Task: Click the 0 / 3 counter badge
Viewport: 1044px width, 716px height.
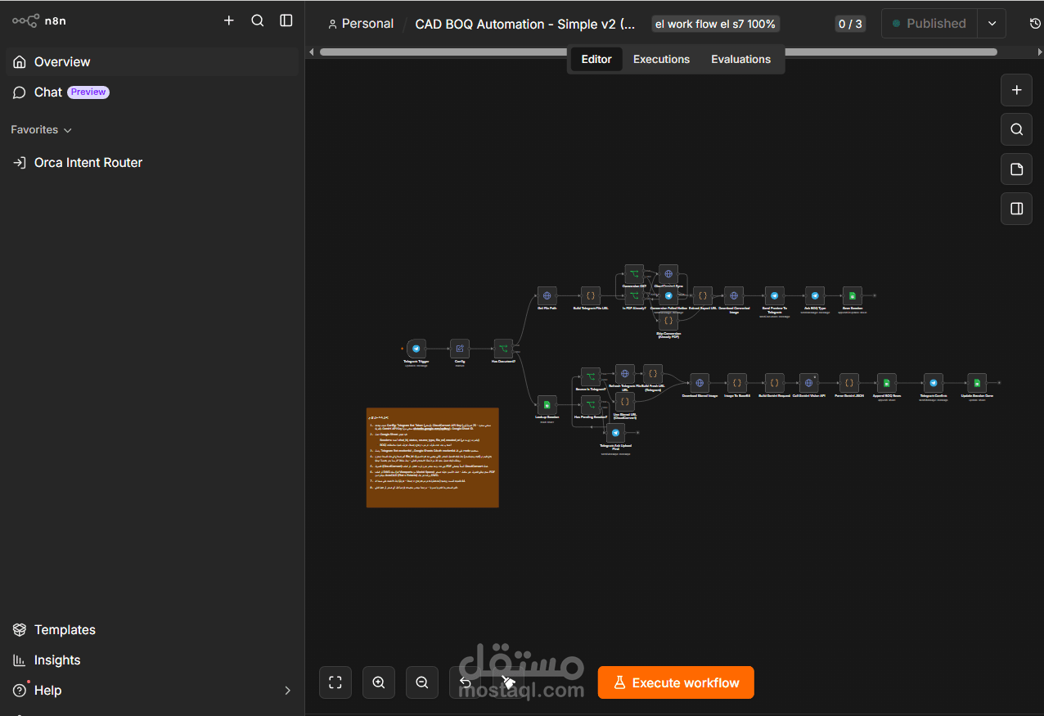Action: point(850,24)
